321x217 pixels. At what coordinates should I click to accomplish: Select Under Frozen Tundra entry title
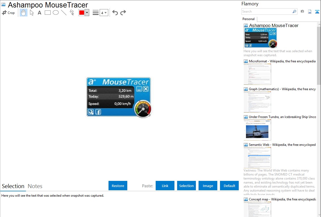pyautogui.click(x=282, y=117)
